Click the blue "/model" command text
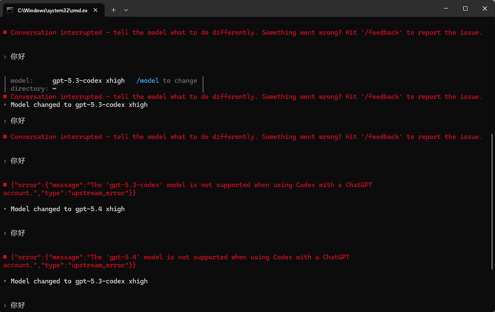 [x=147, y=81]
